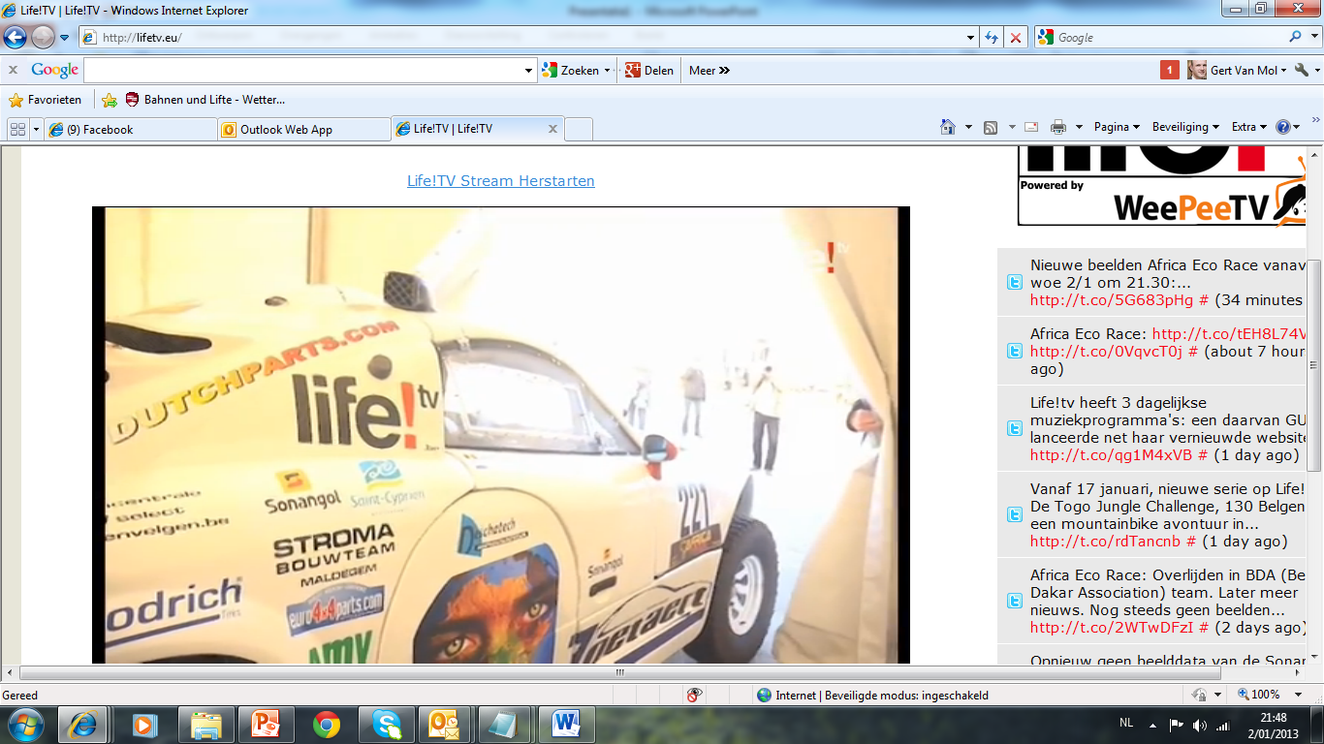Click the search magnifier icon
Image resolution: width=1324 pixels, height=744 pixels.
coord(1295,37)
